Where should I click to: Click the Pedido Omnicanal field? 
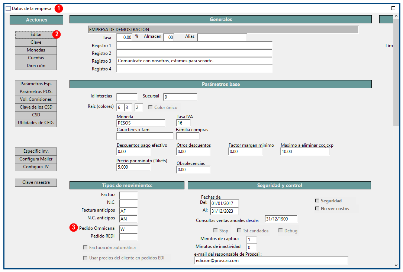coord(128,229)
